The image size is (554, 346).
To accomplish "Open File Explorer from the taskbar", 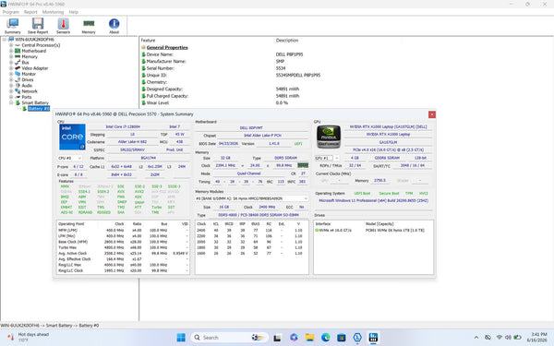I will 310,338.
